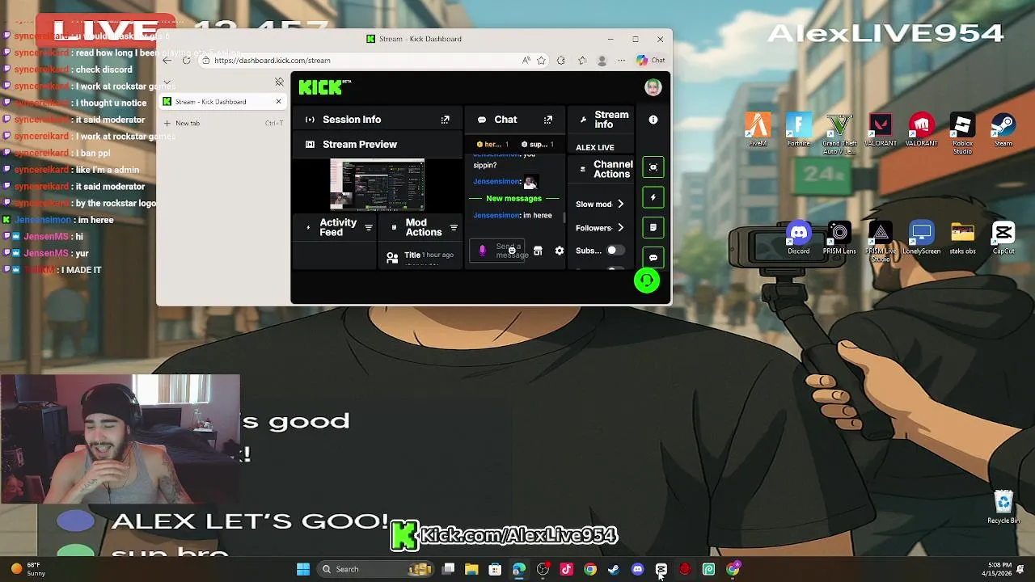Viewport: 1035px width, 582px height.
Task: Jump to New messages in chat
Action: click(513, 199)
